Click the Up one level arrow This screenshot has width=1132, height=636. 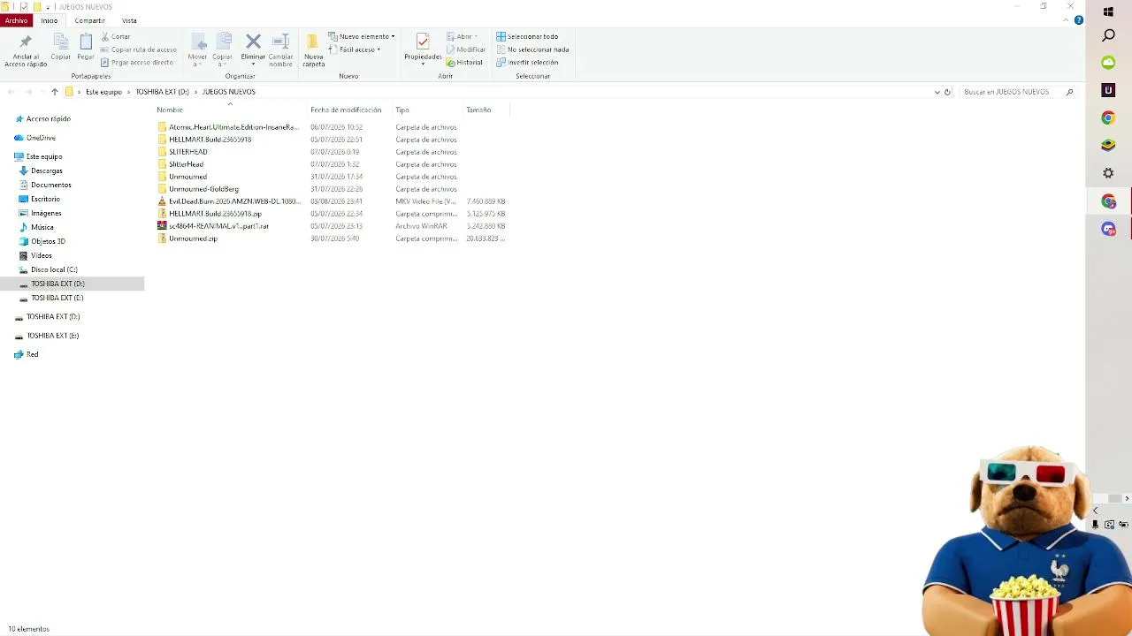[x=54, y=92]
